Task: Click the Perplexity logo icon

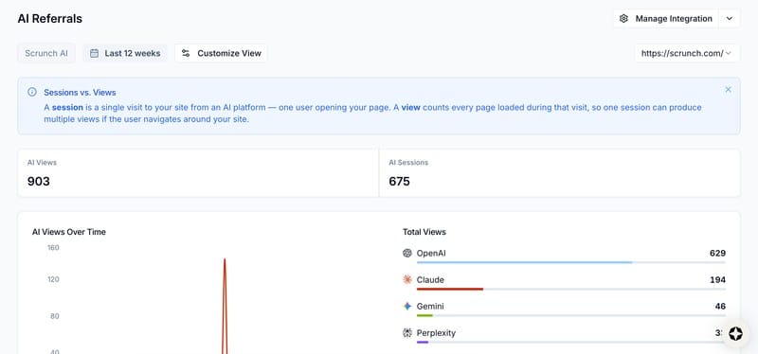Action: [407, 333]
